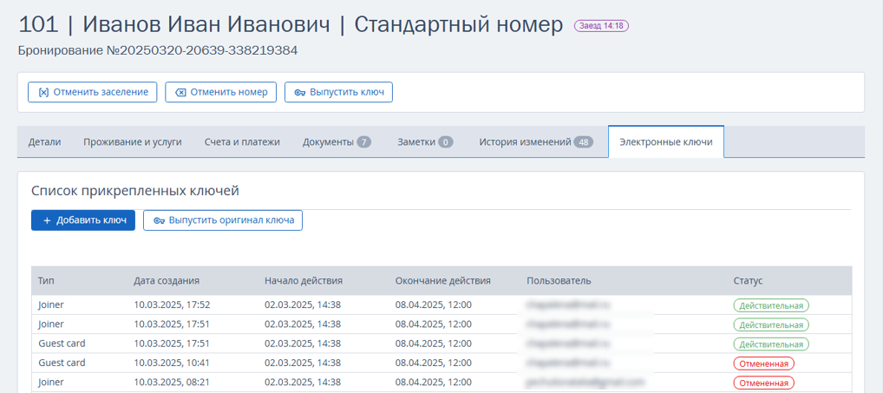This screenshot has height=393, width=883.
Task: Click the Guest card cell created at 17:51
Action: click(x=62, y=344)
